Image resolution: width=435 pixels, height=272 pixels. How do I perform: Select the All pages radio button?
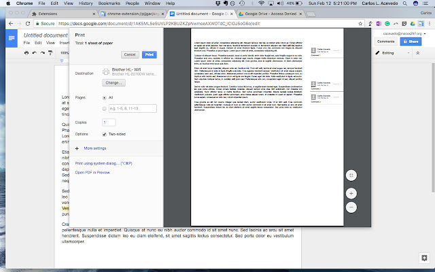tap(104, 98)
